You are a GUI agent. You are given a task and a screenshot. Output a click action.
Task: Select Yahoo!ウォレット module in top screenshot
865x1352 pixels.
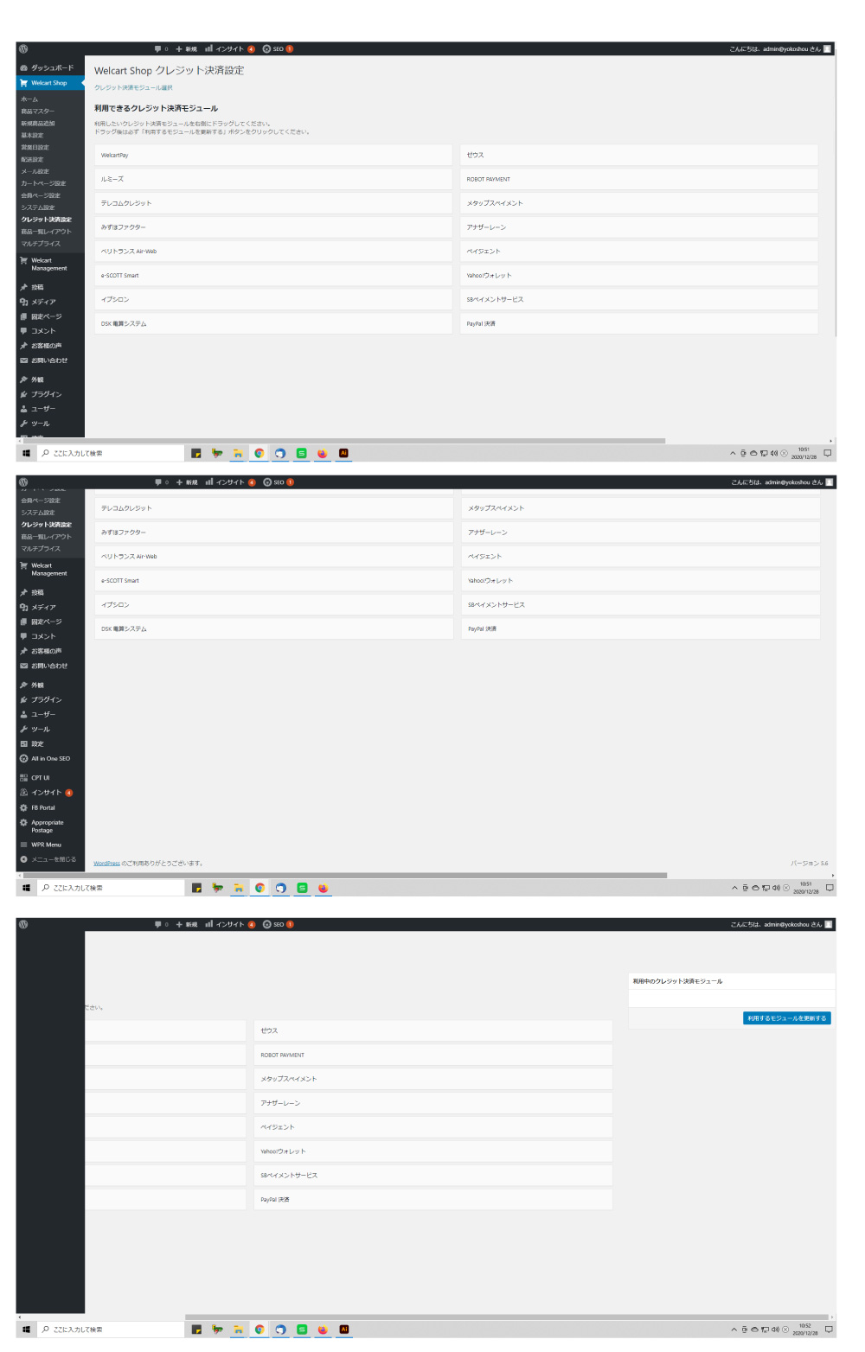click(639, 276)
